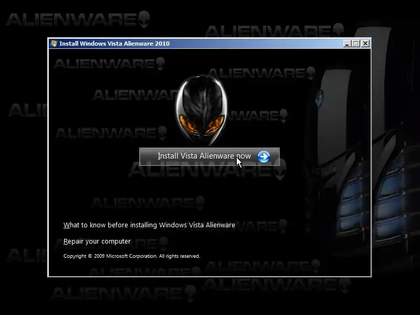The image size is (420, 315).
Task: Click the Microsoft Corporation copyright text
Action: click(x=132, y=256)
